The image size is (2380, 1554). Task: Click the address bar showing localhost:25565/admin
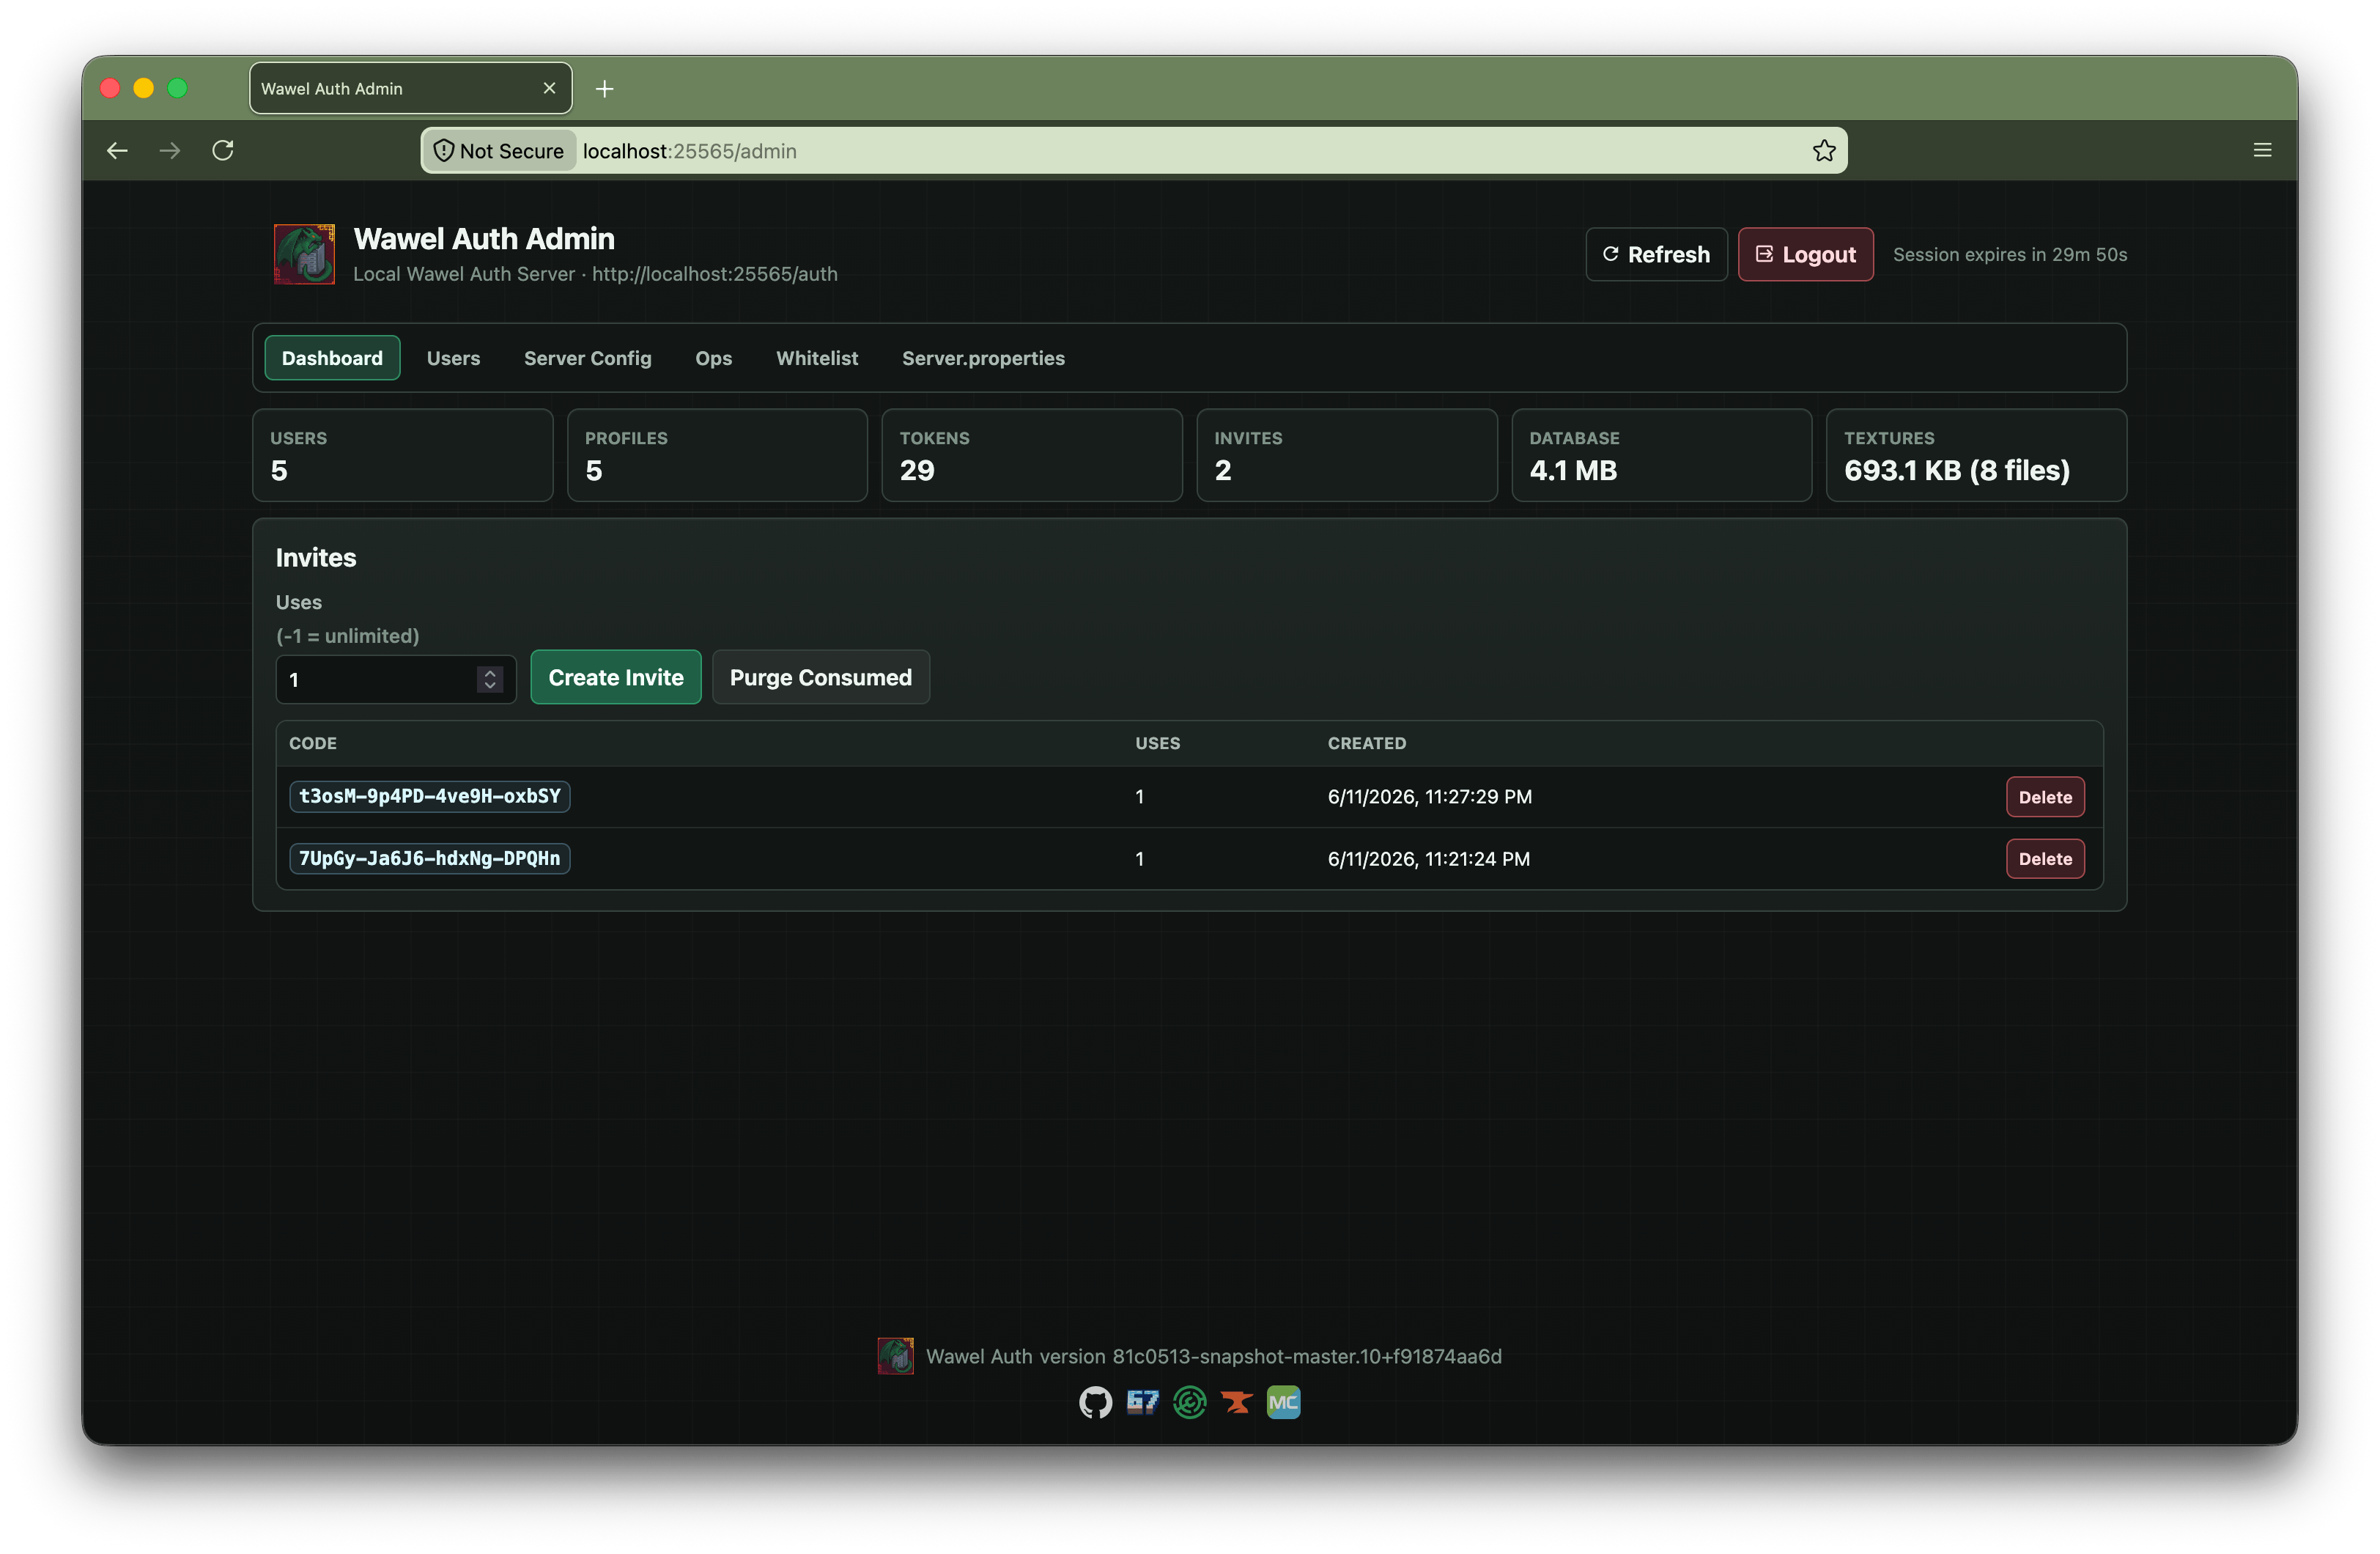point(1134,150)
